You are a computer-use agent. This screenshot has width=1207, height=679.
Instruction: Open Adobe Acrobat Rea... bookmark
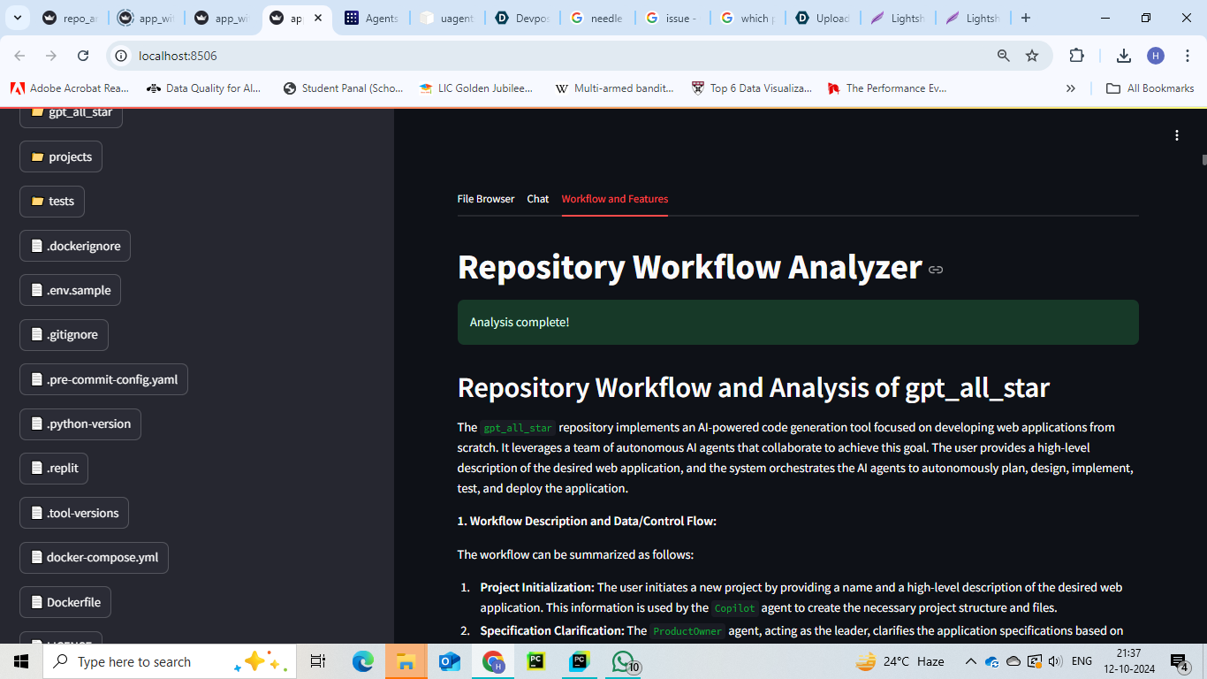point(70,88)
